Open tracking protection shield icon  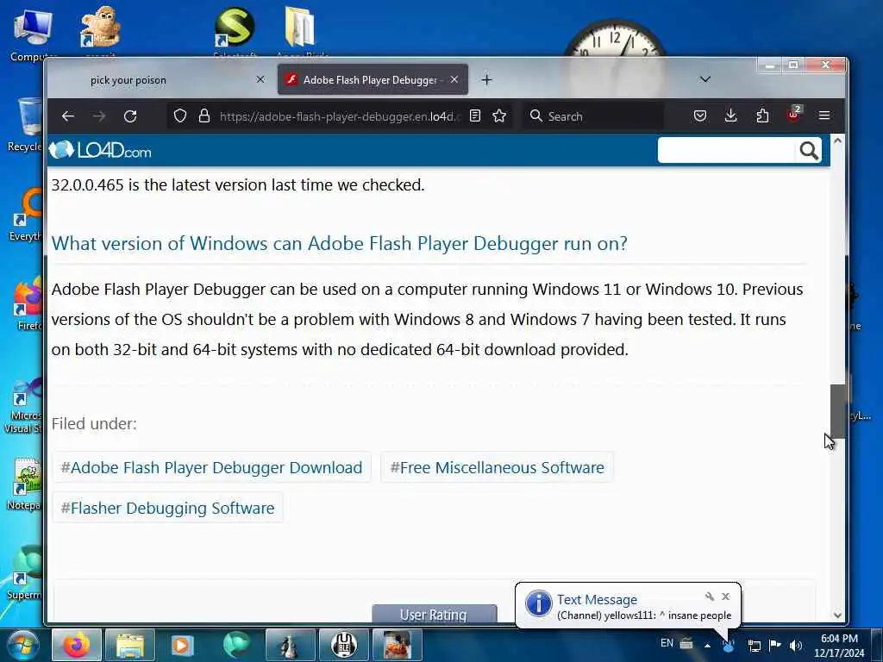[179, 116]
